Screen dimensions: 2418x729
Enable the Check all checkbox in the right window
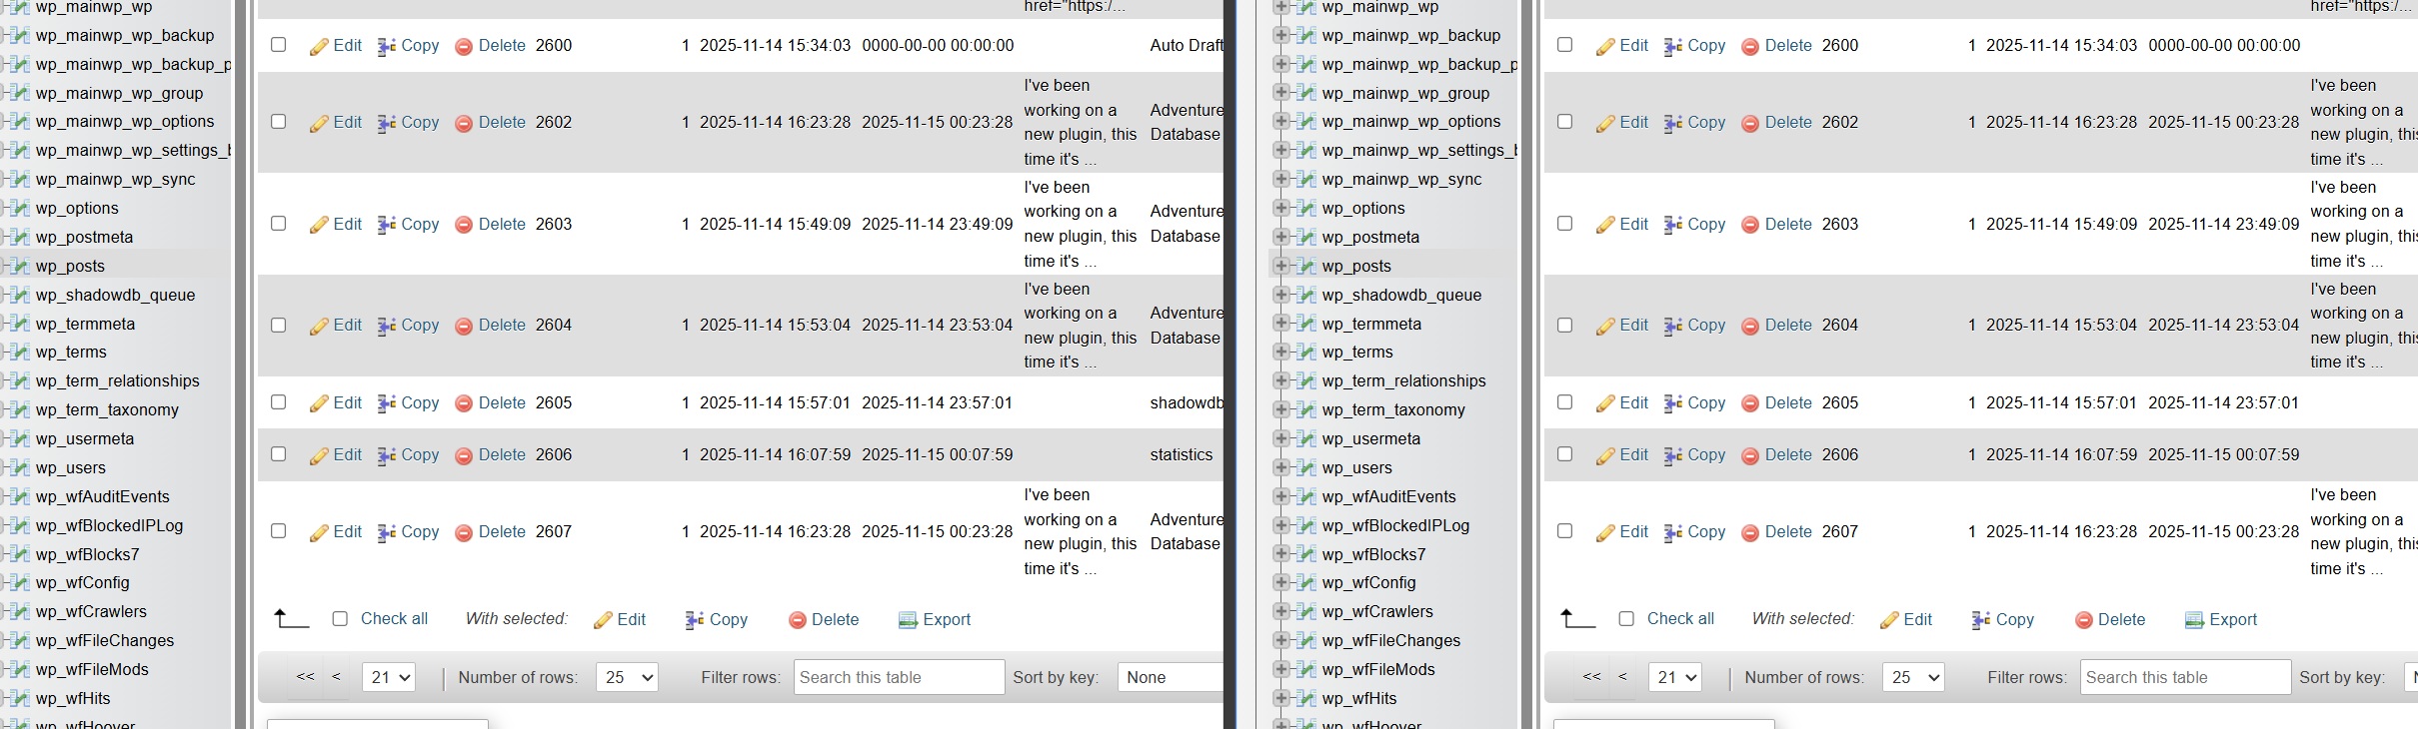click(1626, 619)
